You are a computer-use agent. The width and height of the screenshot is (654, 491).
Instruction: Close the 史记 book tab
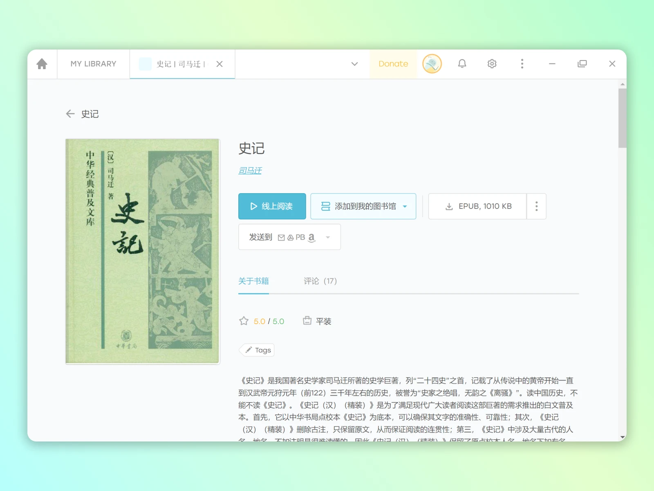tap(219, 64)
